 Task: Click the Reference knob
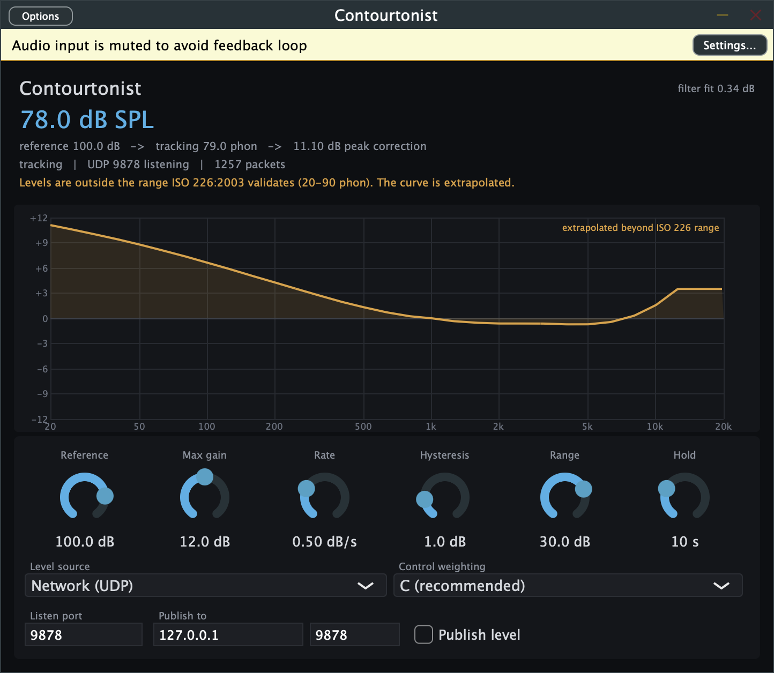(85, 496)
